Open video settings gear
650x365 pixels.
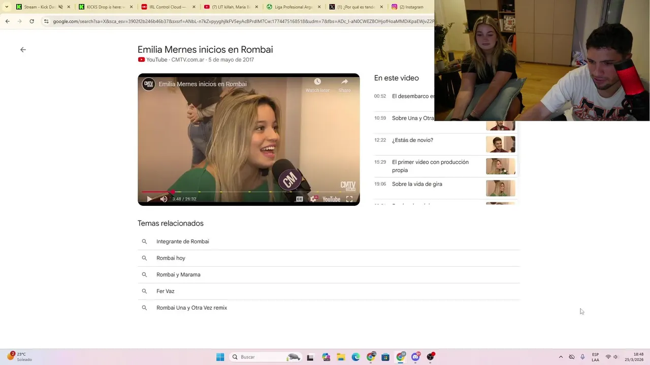pos(313,199)
